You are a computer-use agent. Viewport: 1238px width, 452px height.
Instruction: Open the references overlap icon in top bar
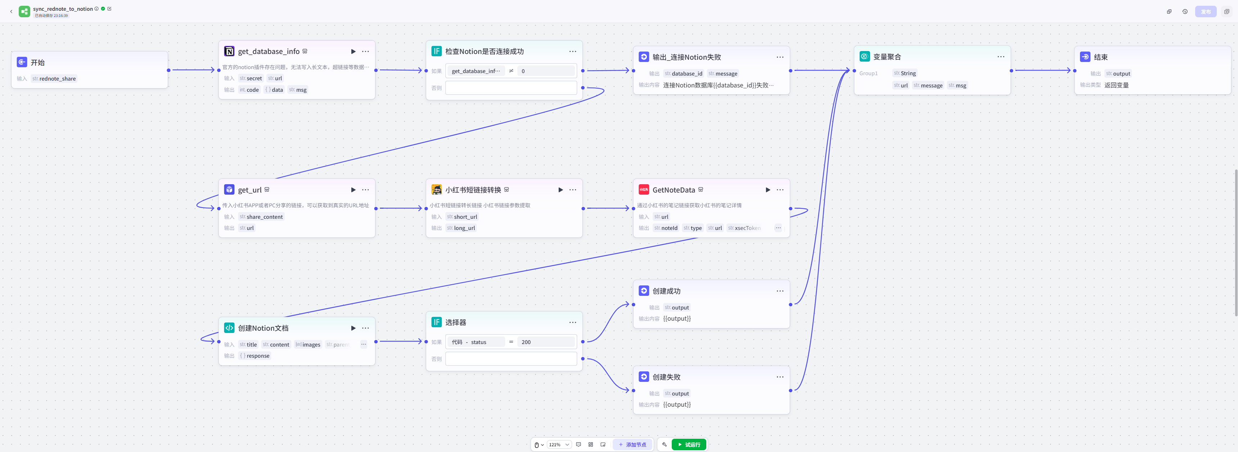pos(1169,12)
